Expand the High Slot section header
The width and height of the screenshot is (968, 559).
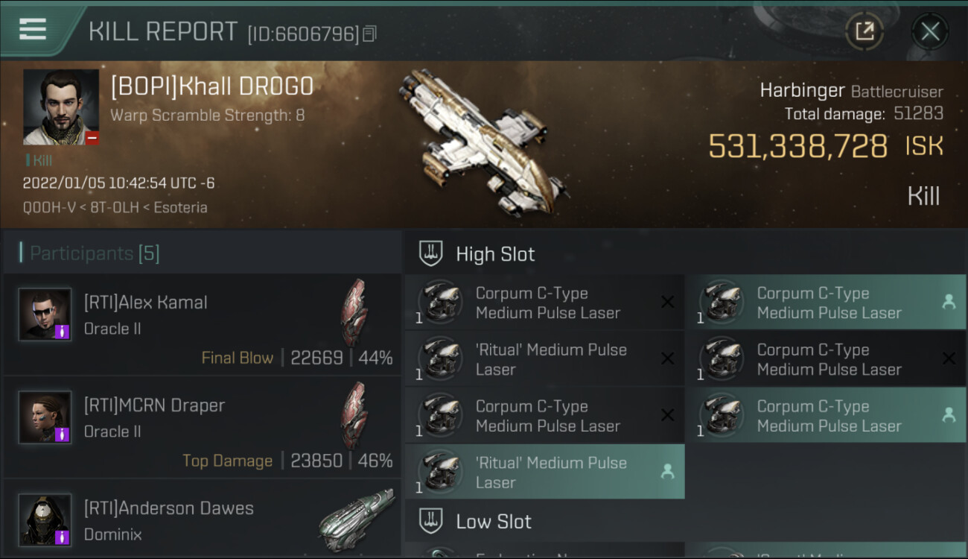click(x=495, y=254)
